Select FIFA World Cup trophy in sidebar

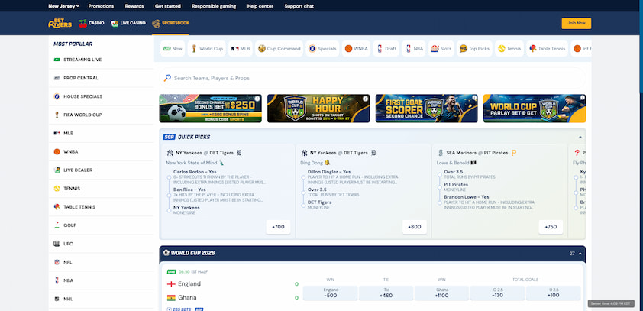pyautogui.click(x=57, y=115)
